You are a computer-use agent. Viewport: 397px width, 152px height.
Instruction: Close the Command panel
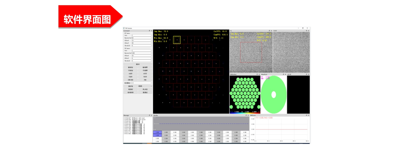[x=151, y=31]
